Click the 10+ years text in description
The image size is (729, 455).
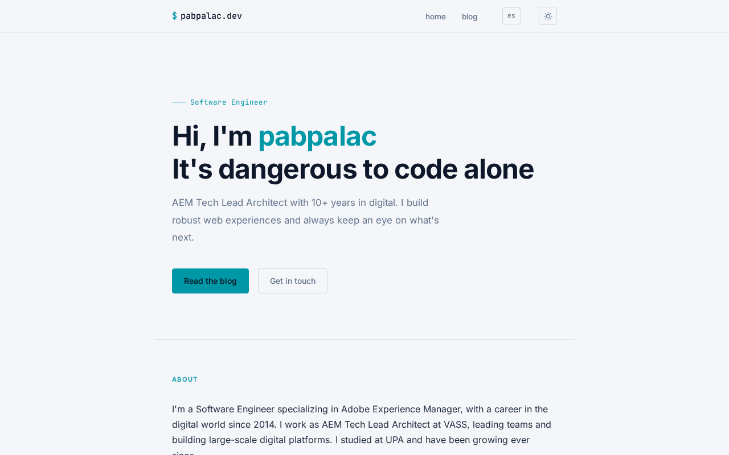pyautogui.click(x=337, y=202)
